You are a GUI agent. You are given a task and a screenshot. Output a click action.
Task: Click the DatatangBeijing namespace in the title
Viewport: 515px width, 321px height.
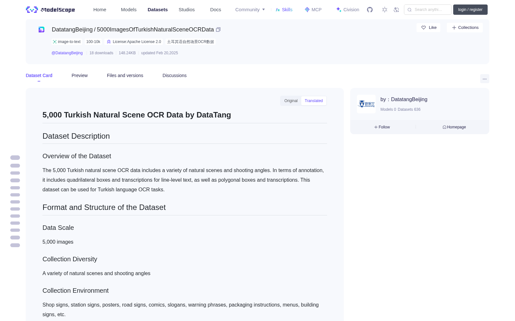[72, 30]
